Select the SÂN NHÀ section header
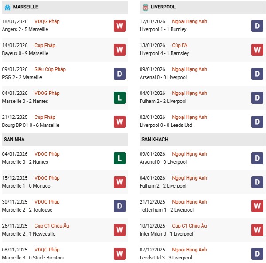This screenshot has width=266, height=263. pos(14,139)
